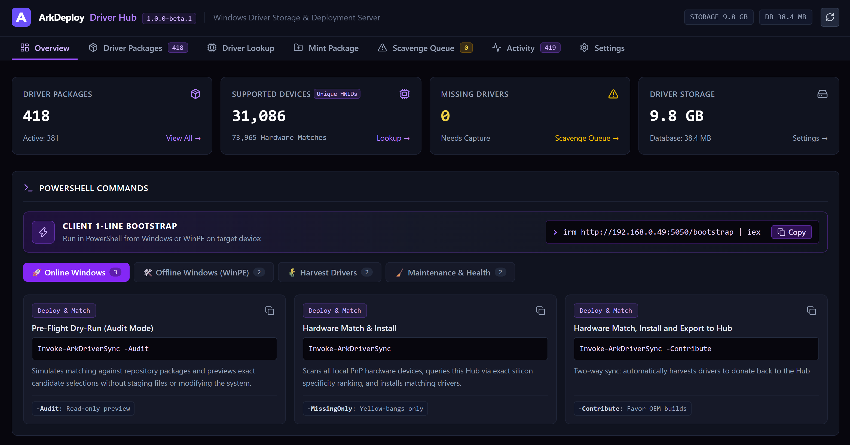Select the Online Windows command category

pos(76,272)
